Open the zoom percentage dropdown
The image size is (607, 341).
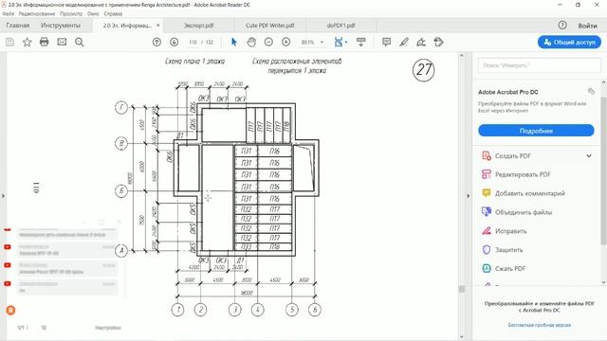coord(322,42)
